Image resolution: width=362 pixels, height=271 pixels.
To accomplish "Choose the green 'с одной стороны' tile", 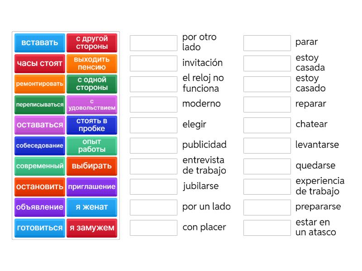I will click(x=92, y=84).
